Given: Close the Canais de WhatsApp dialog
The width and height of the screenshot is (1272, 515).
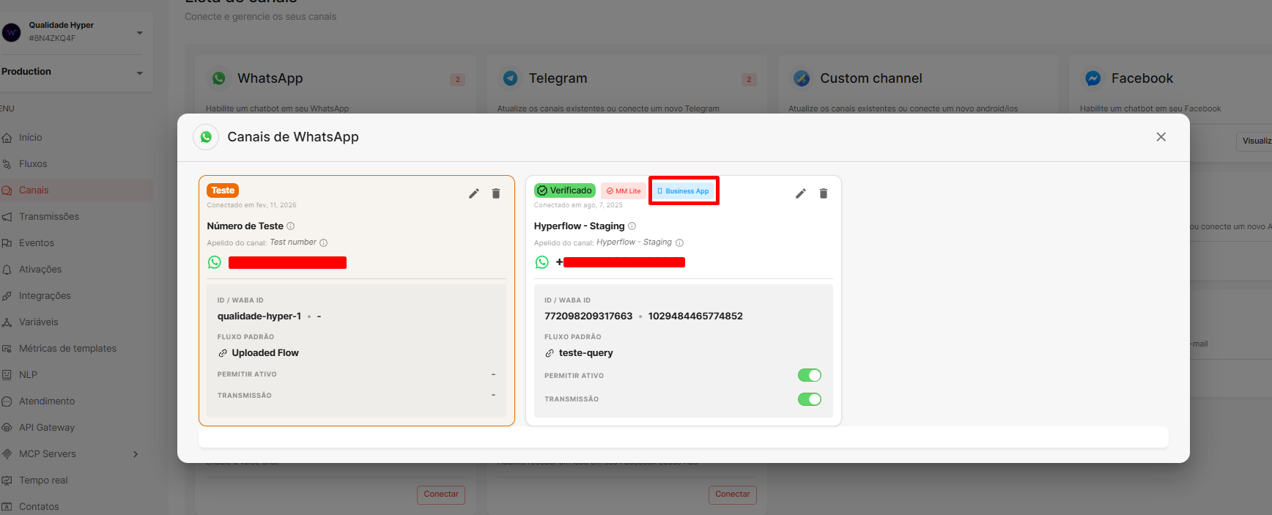Looking at the screenshot, I should click(x=1161, y=137).
